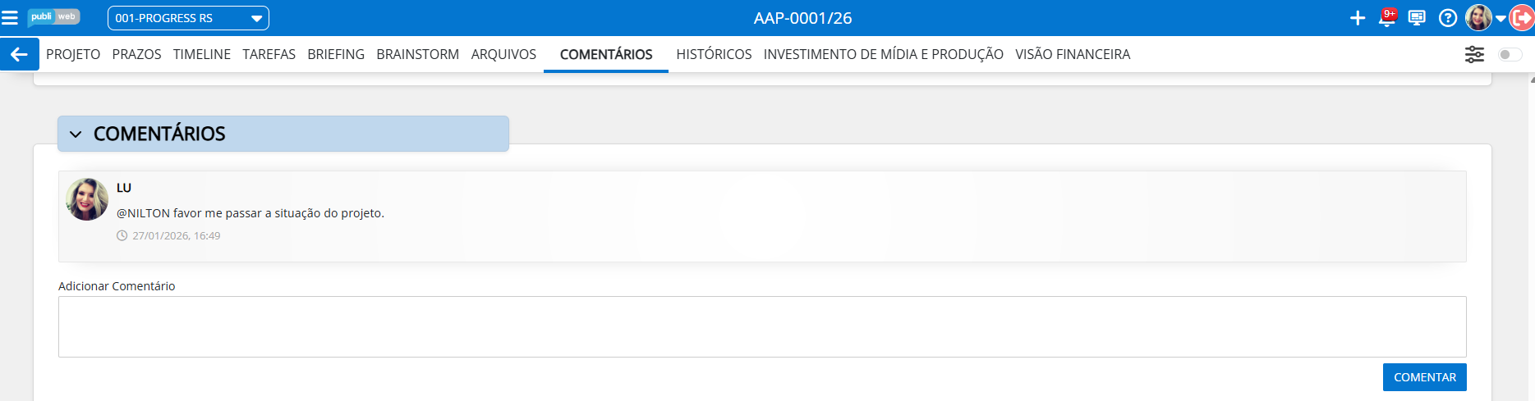Open the help question mark icon
The width and height of the screenshot is (1535, 401).
pos(1448,18)
